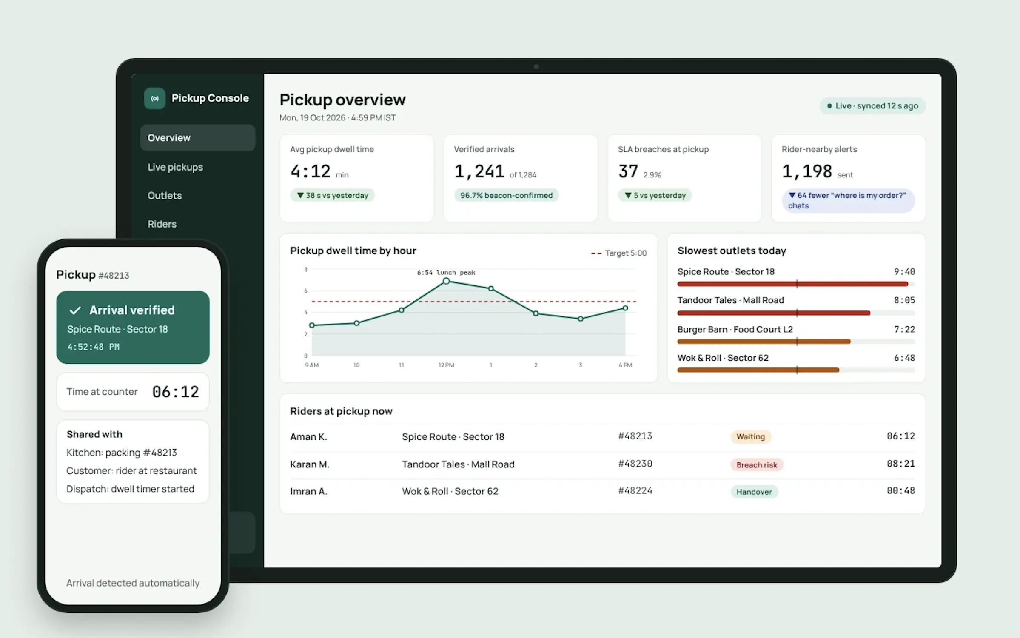
Task: Click the Wok & Roll Sector 62 dwell bar
Action: pos(796,370)
